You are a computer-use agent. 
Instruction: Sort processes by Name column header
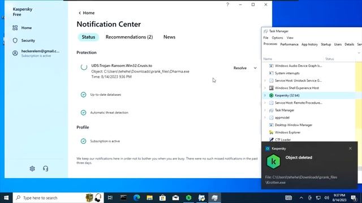point(268,59)
